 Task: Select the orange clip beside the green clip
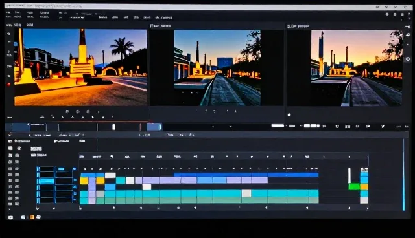point(364,187)
